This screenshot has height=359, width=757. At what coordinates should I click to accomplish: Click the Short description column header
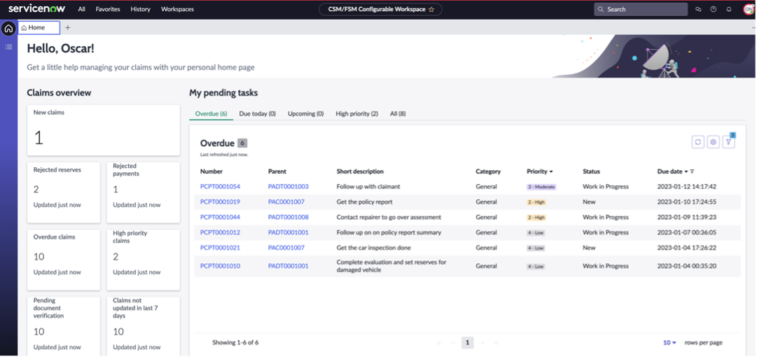coord(360,171)
